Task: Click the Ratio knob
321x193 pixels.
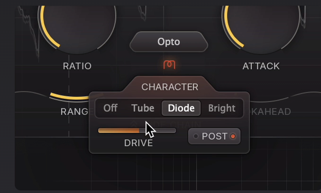Action: pos(77,23)
